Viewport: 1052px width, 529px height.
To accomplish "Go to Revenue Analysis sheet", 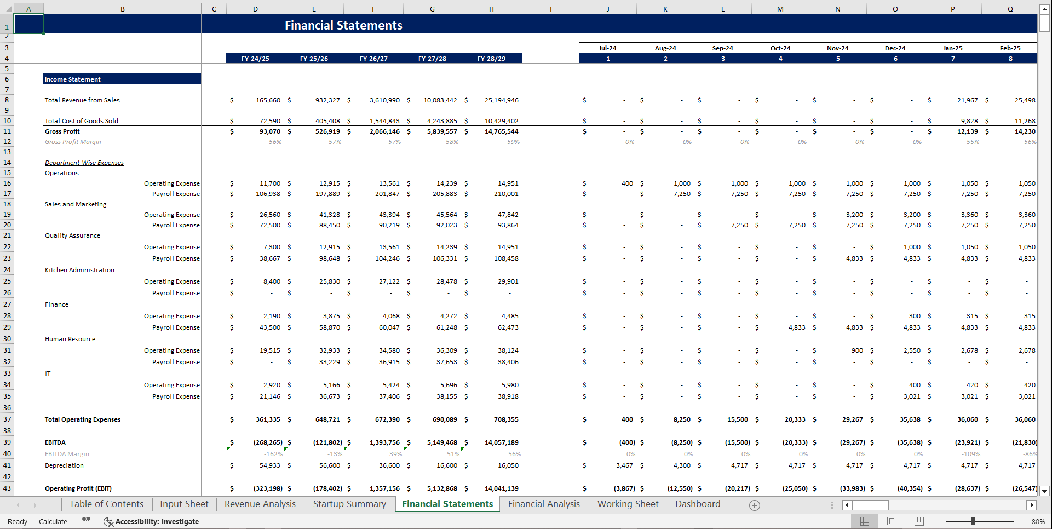I will (260, 504).
